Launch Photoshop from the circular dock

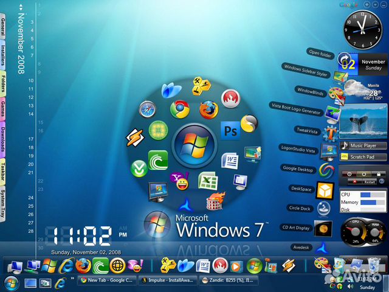point(230,131)
